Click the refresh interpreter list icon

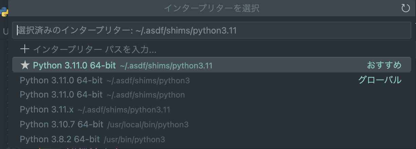[405, 8]
